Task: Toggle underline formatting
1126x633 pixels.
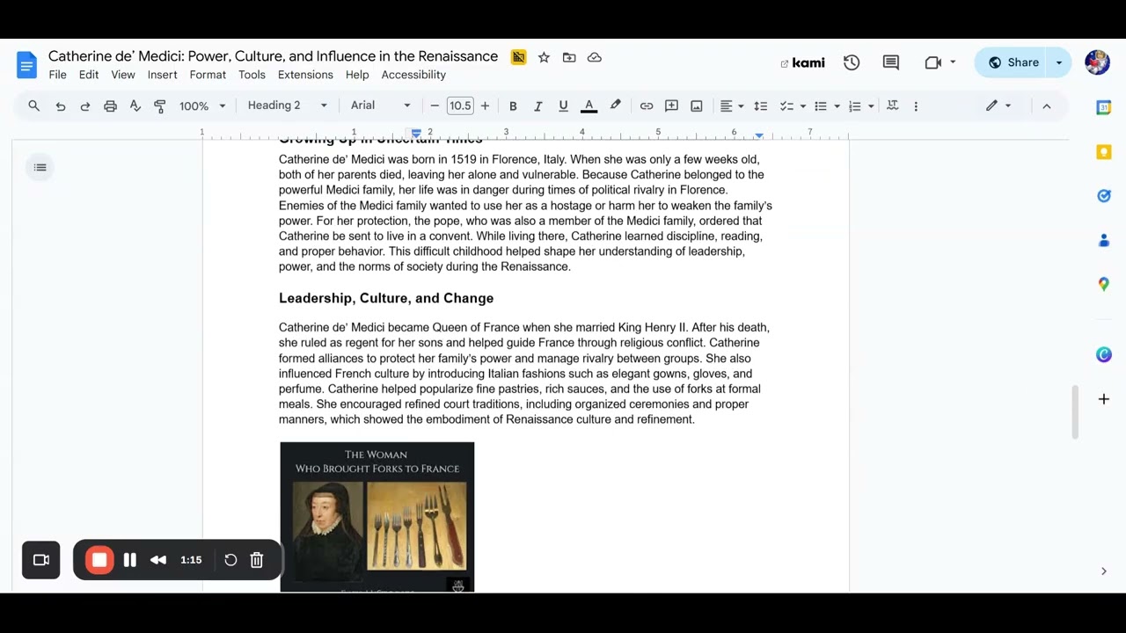Action: click(x=563, y=105)
